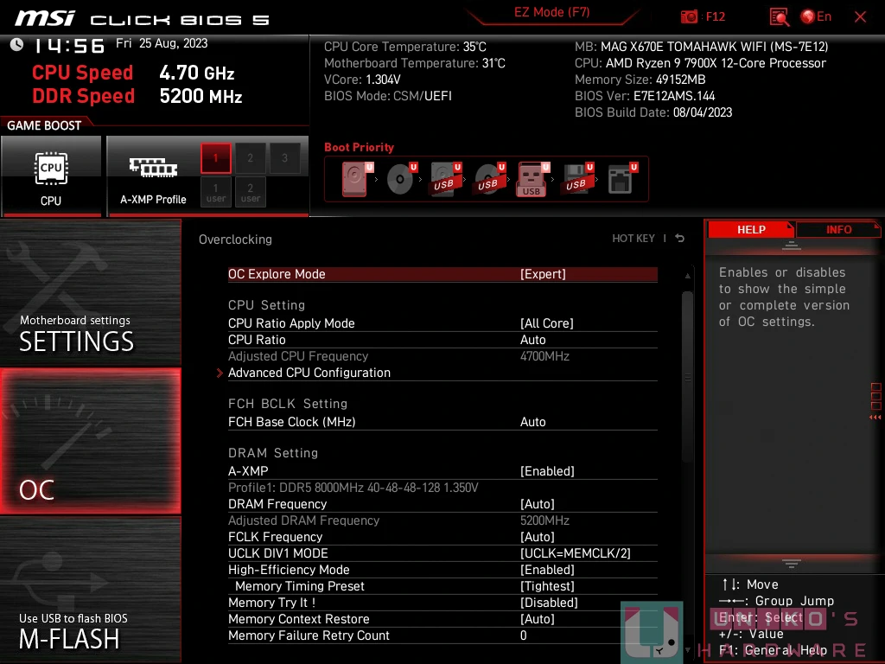Change language via the En globe icon

tap(816, 17)
